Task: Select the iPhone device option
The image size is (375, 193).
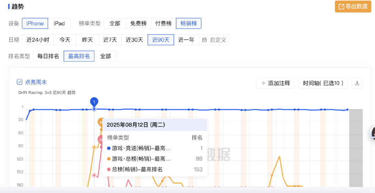Action: [35, 23]
